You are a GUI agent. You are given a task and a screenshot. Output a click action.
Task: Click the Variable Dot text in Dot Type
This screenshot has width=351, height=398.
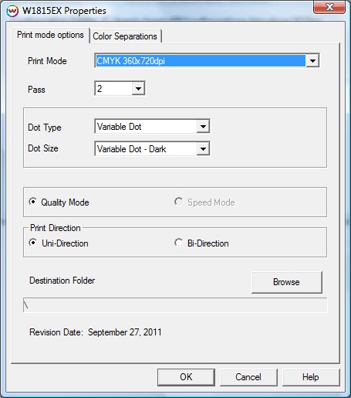(x=120, y=127)
